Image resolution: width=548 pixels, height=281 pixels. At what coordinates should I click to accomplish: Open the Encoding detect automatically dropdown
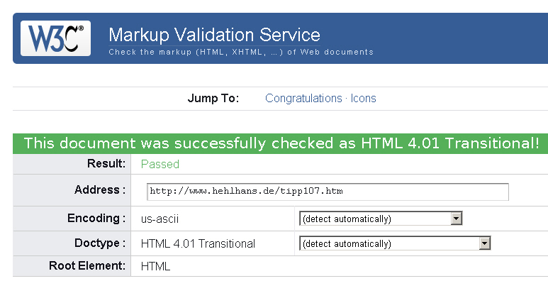tap(381, 219)
